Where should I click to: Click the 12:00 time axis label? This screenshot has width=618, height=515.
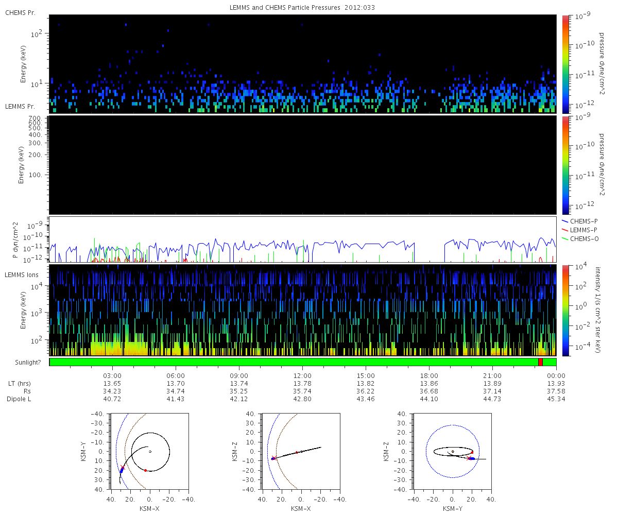tap(302, 375)
